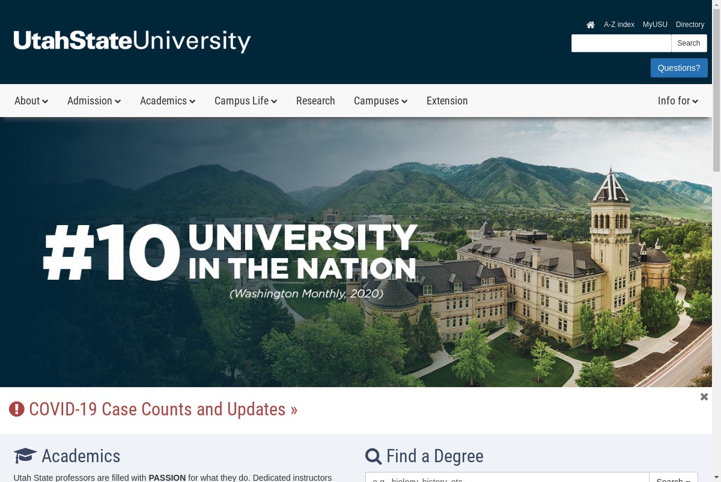Image resolution: width=721 pixels, height=482 pixels.
Task: Click the blue Questions? button
Action: [679, 68]
